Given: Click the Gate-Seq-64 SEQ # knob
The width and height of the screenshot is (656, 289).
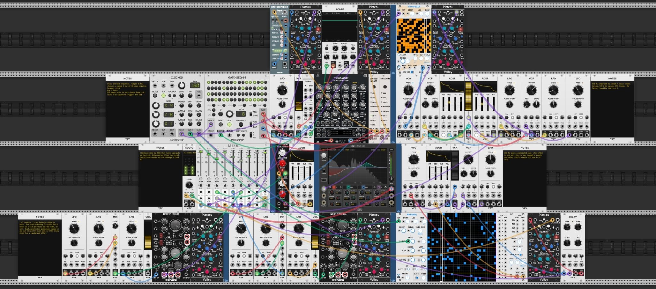Looking at the screenshot, I should pos(229,114).
